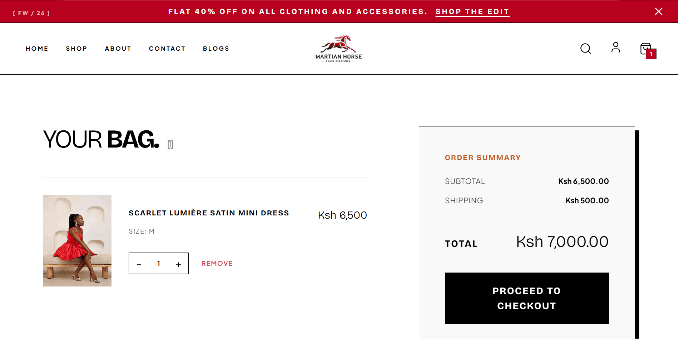Image resolution: width=679 pixels, height=339 pixels.
Task: Dismiss the promo banner with X
Action: (659, 11)
